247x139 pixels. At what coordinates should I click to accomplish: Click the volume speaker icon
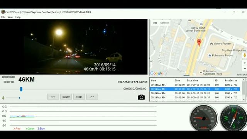point(3,98)
